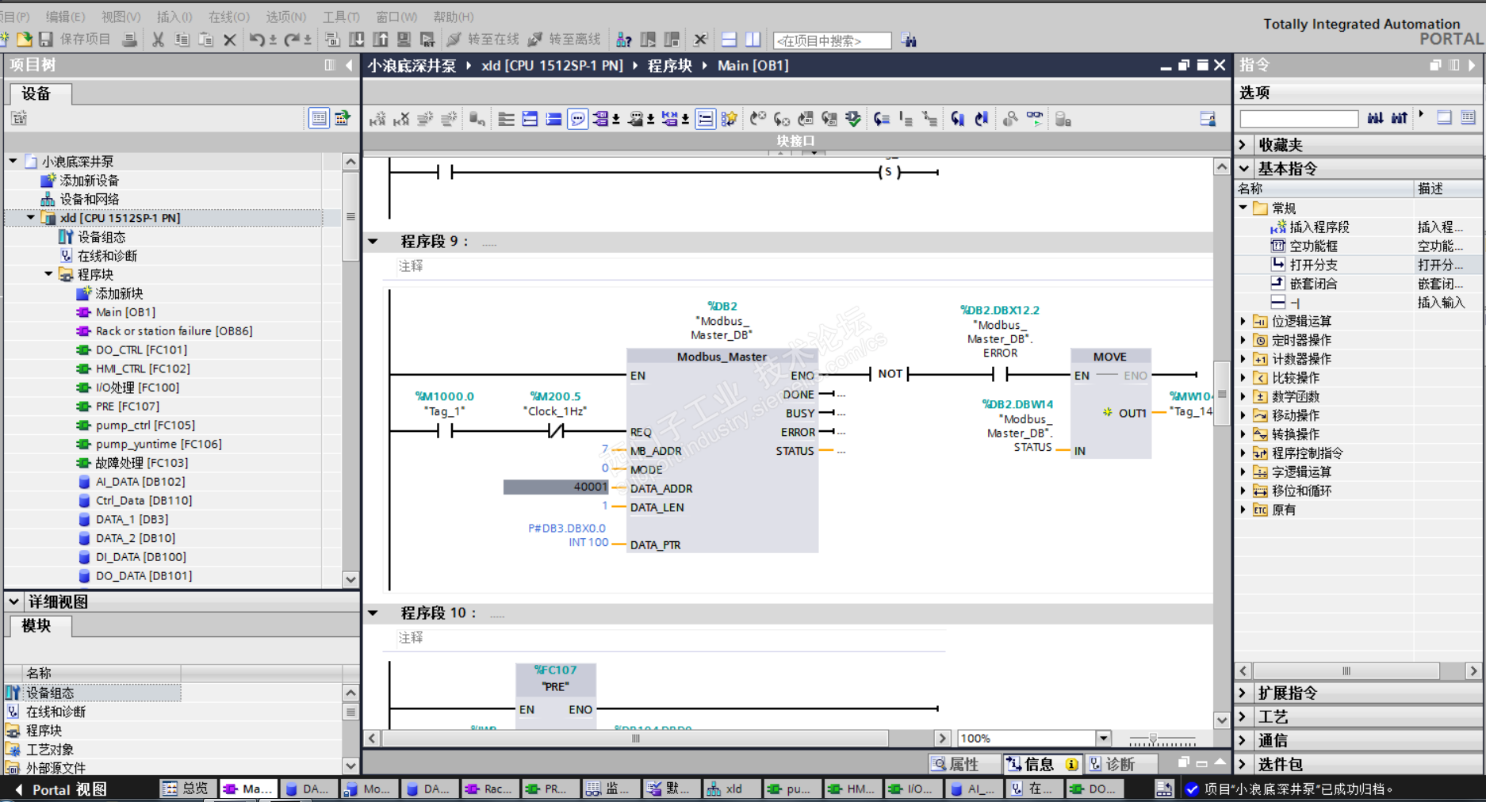This screenshot has height=802, width=1486.
Task: Click the Upload from device icon
Action: coord(381,40)
